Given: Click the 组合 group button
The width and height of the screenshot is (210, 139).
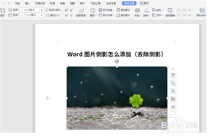Looking at the screenshot, I should coord(157,10).
